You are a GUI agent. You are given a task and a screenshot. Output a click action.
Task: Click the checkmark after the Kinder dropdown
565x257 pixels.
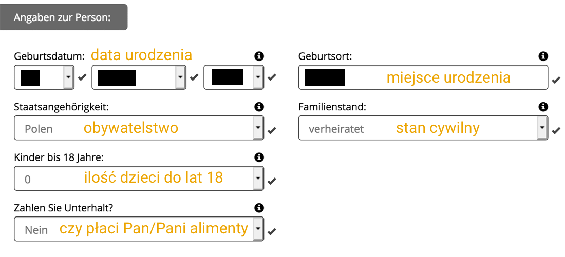point(272,181)
